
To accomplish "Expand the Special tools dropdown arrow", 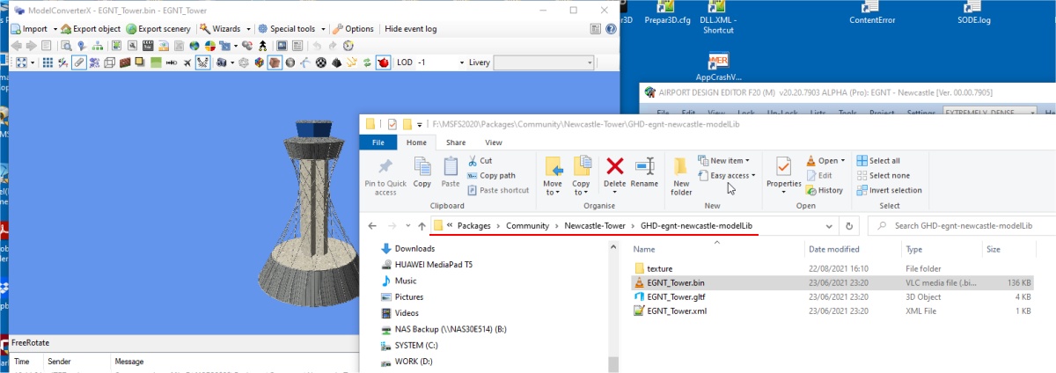I will coord(323,29).
